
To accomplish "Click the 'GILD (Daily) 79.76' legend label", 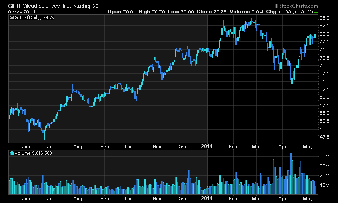I will (x=34, y=18).
